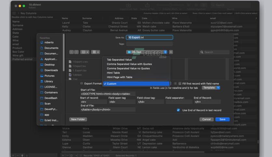The image size is (272, 157).
Task: Click the End of File text field
Action: point(108,109)
